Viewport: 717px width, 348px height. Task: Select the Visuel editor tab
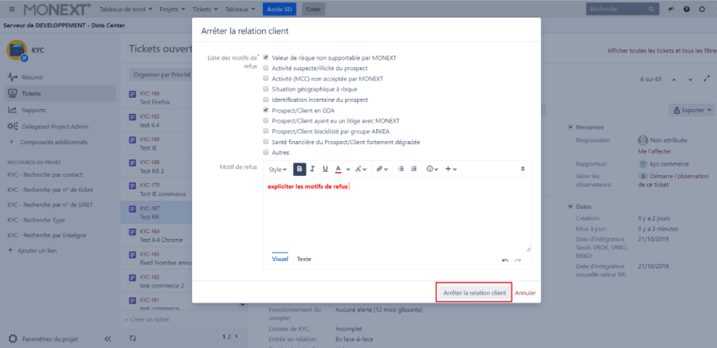tap(280, 259)
